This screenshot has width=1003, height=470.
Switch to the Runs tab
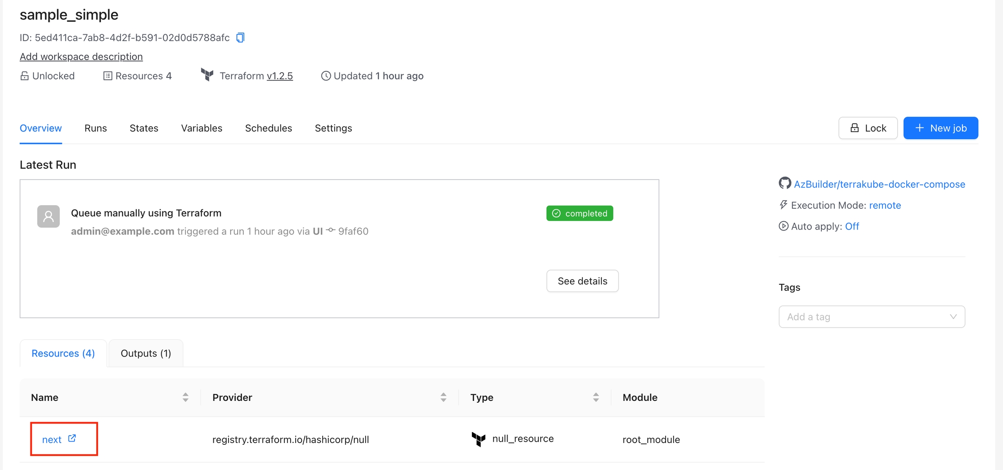[x=96, y=128]
